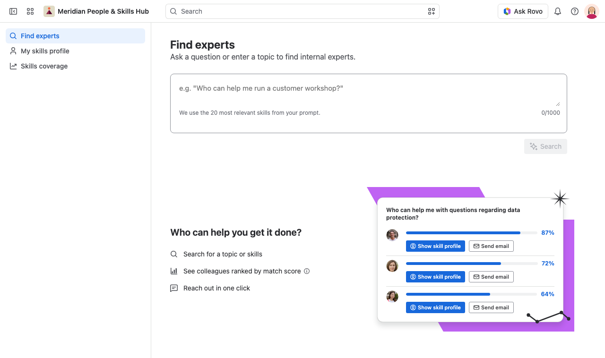The width and height of the screenshot is (605, 358).
Task: Click the "Reach out in one click" text
Action: [216, 288]
